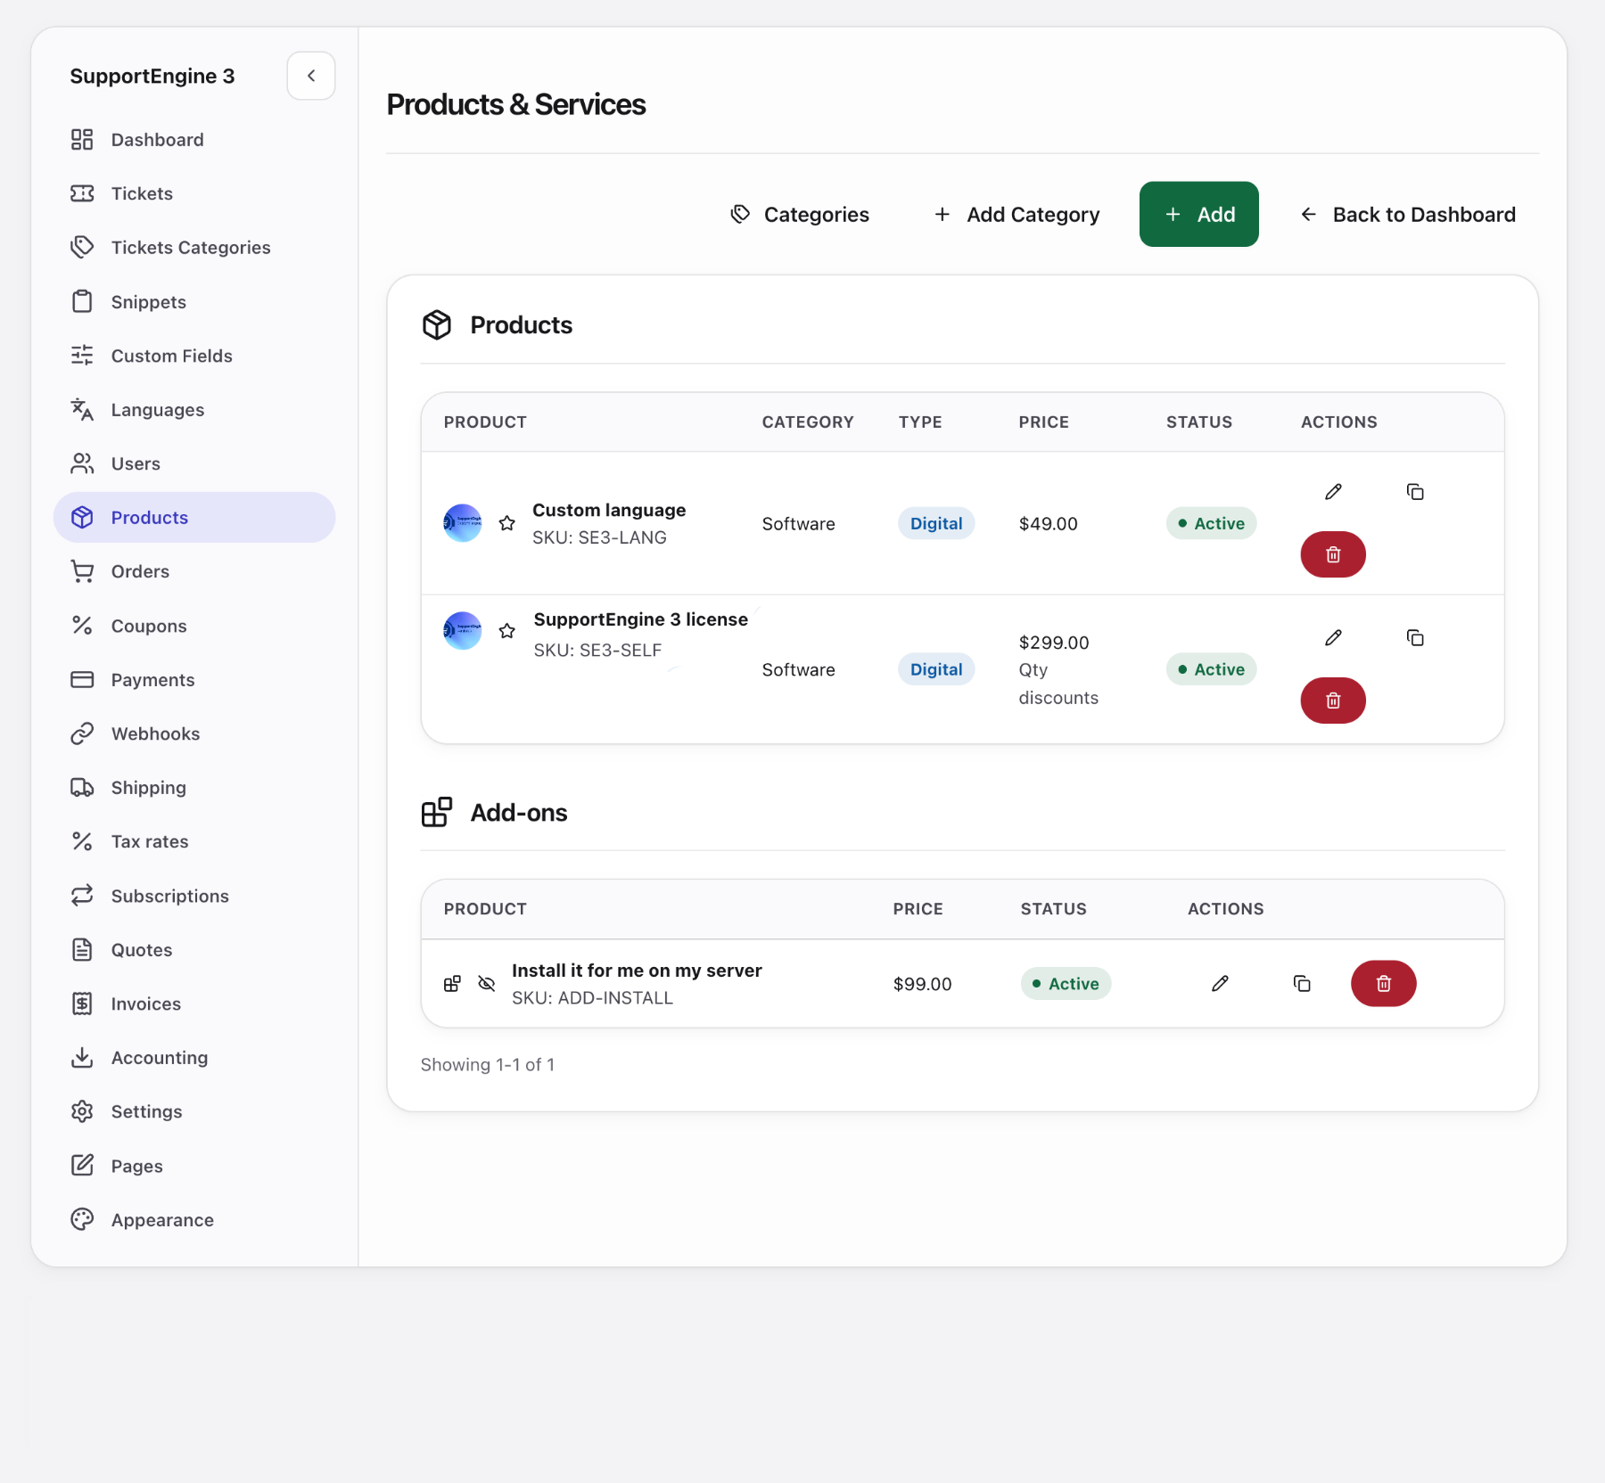Open Dashboard from the sidebar

point(194,140)
